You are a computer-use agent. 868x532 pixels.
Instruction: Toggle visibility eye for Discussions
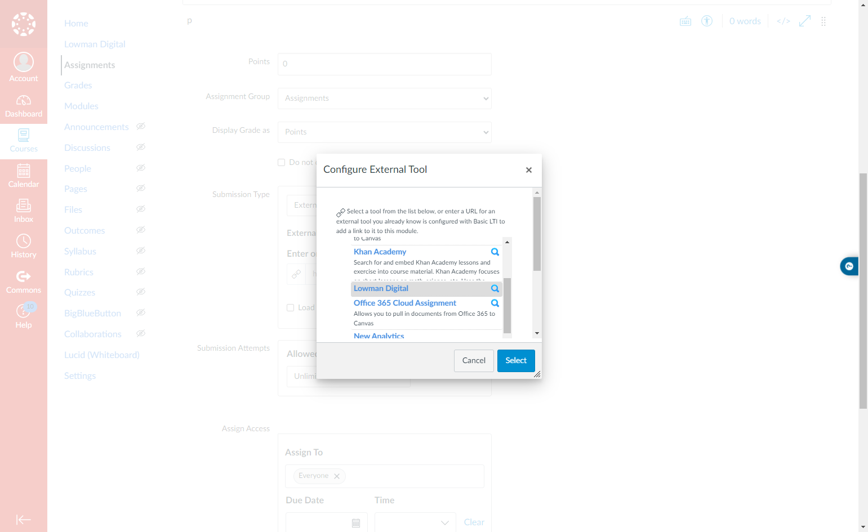(141, 147)
